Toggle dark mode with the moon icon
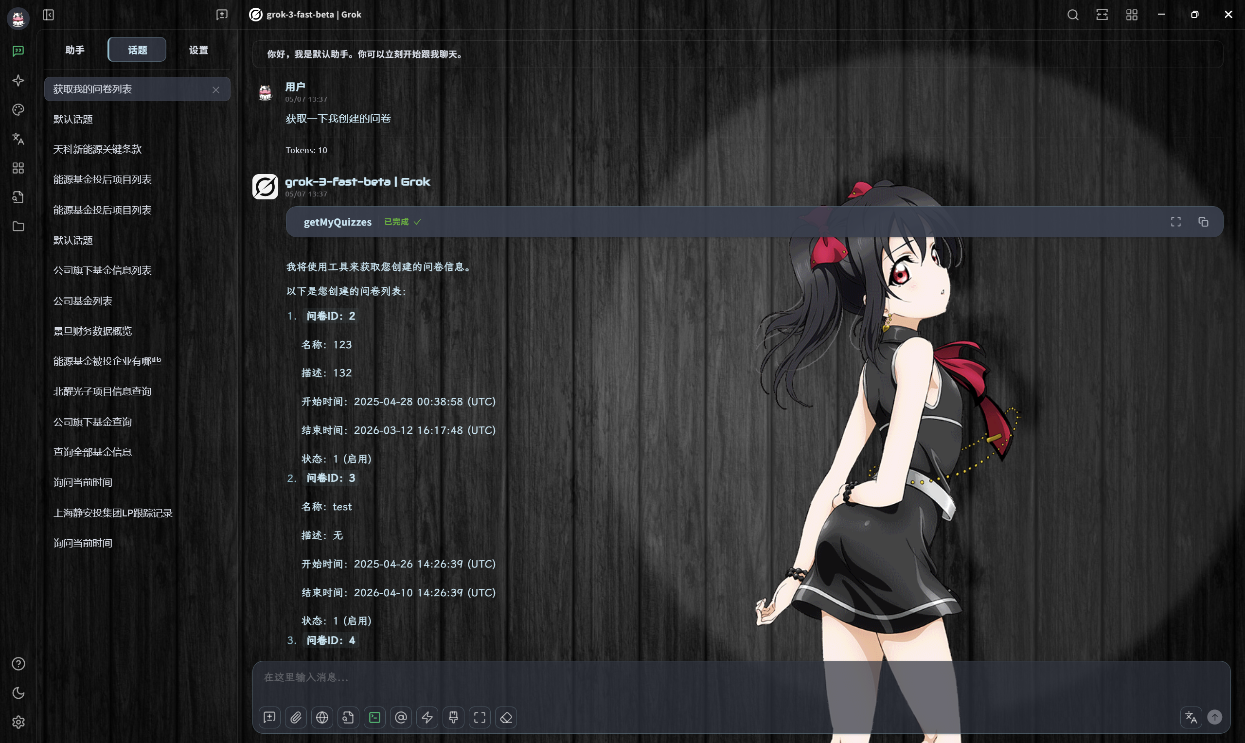 click(x=18, y=693)
